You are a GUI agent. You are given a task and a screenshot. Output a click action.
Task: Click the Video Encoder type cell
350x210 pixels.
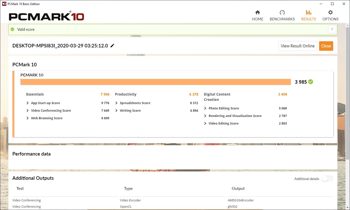tap(130, 200)
